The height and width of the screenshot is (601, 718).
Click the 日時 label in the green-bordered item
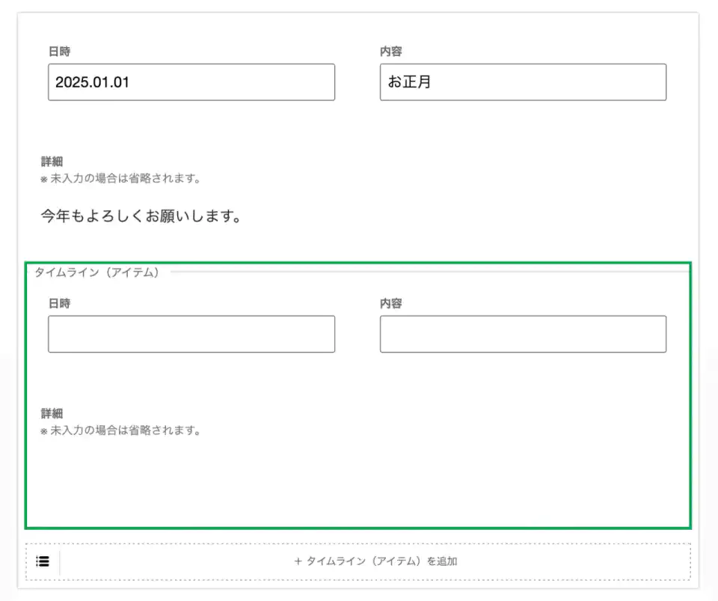point(59,303)
